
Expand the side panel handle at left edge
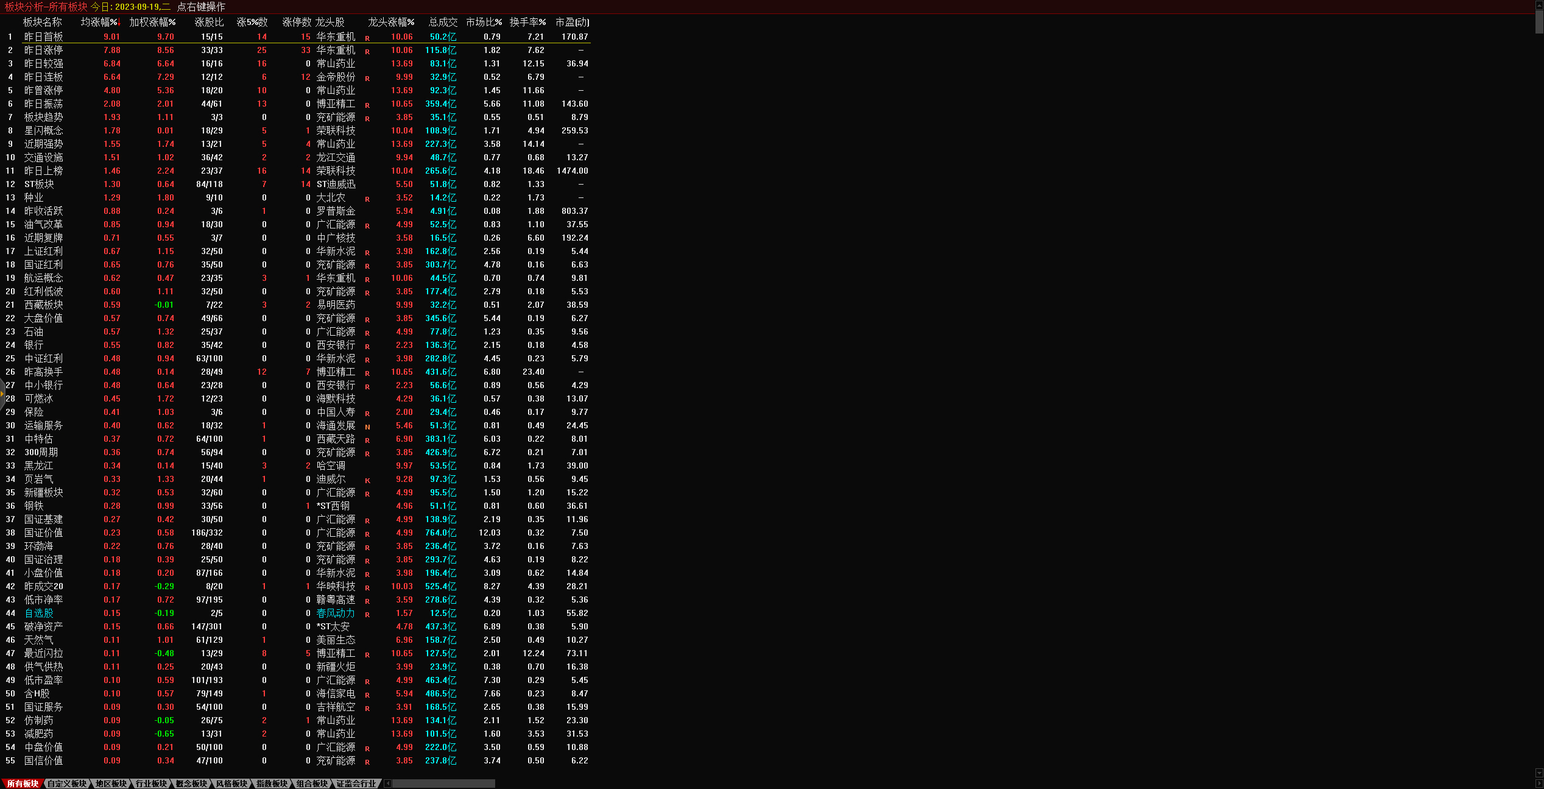click(2, 392)
